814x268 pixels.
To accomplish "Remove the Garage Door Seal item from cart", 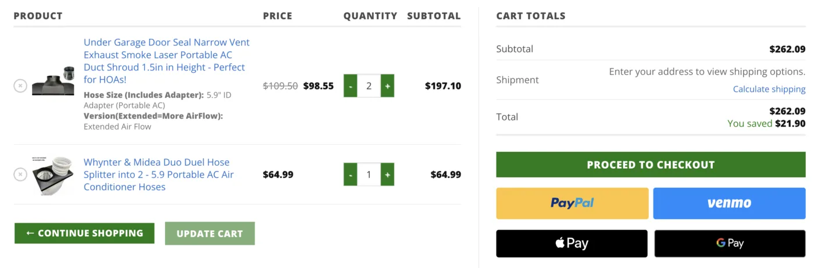I will (x=20, y=86).
